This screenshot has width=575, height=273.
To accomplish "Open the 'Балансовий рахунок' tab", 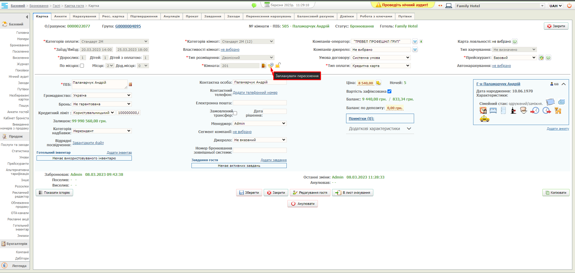I will point(315,16).
